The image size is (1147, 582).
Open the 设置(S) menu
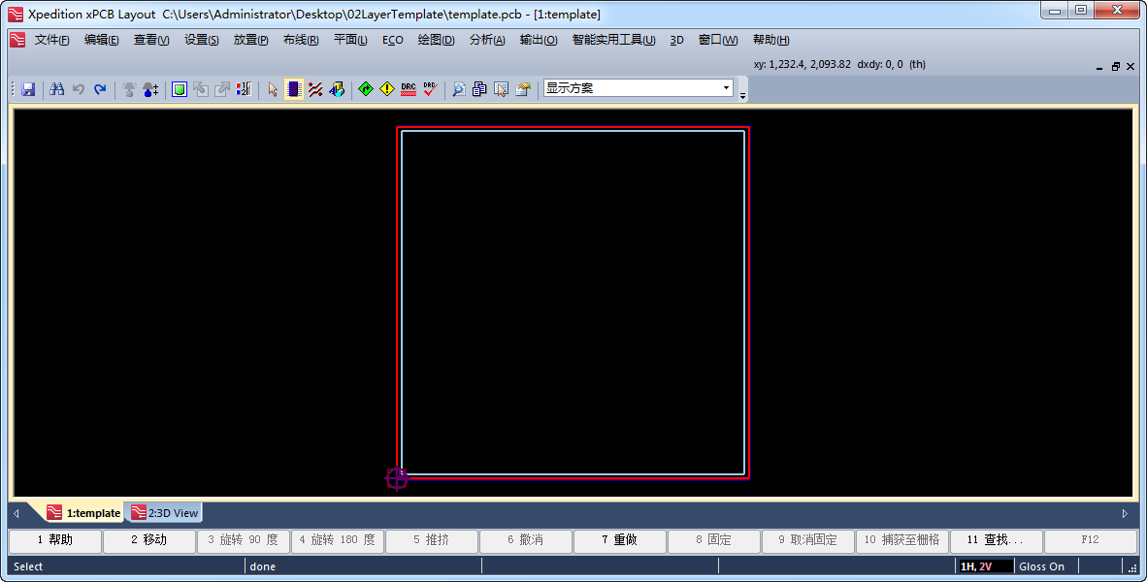point(201,40)
